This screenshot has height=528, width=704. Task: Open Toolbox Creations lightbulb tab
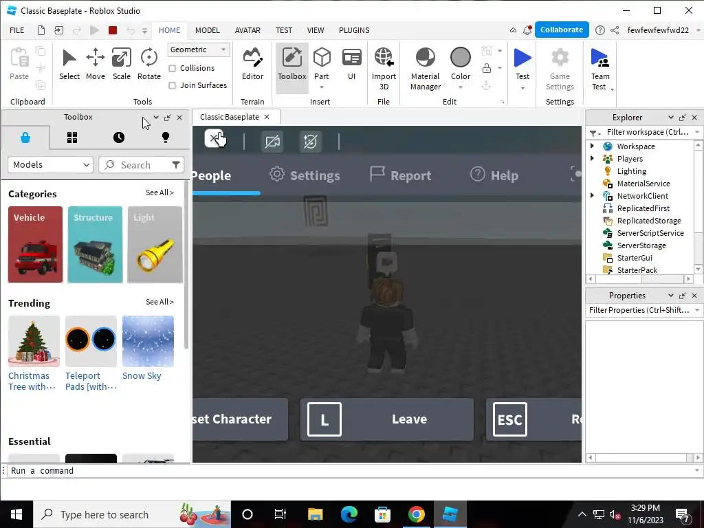(x=166, y=137)
